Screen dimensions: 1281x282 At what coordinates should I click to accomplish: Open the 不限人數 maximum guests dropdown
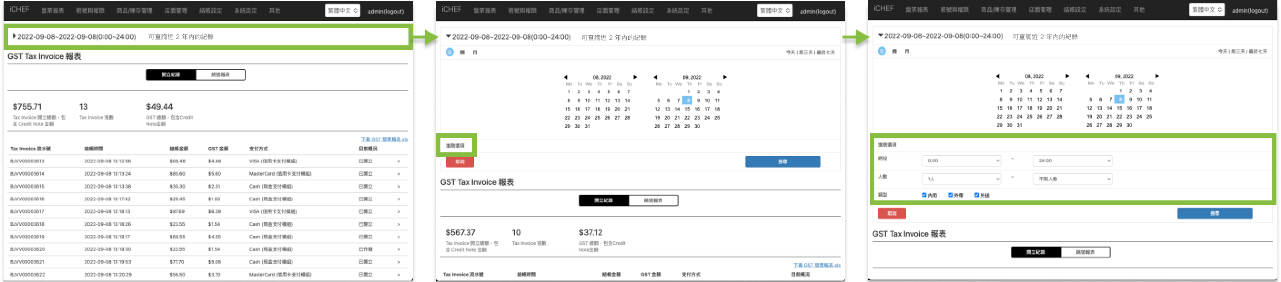1072,179
